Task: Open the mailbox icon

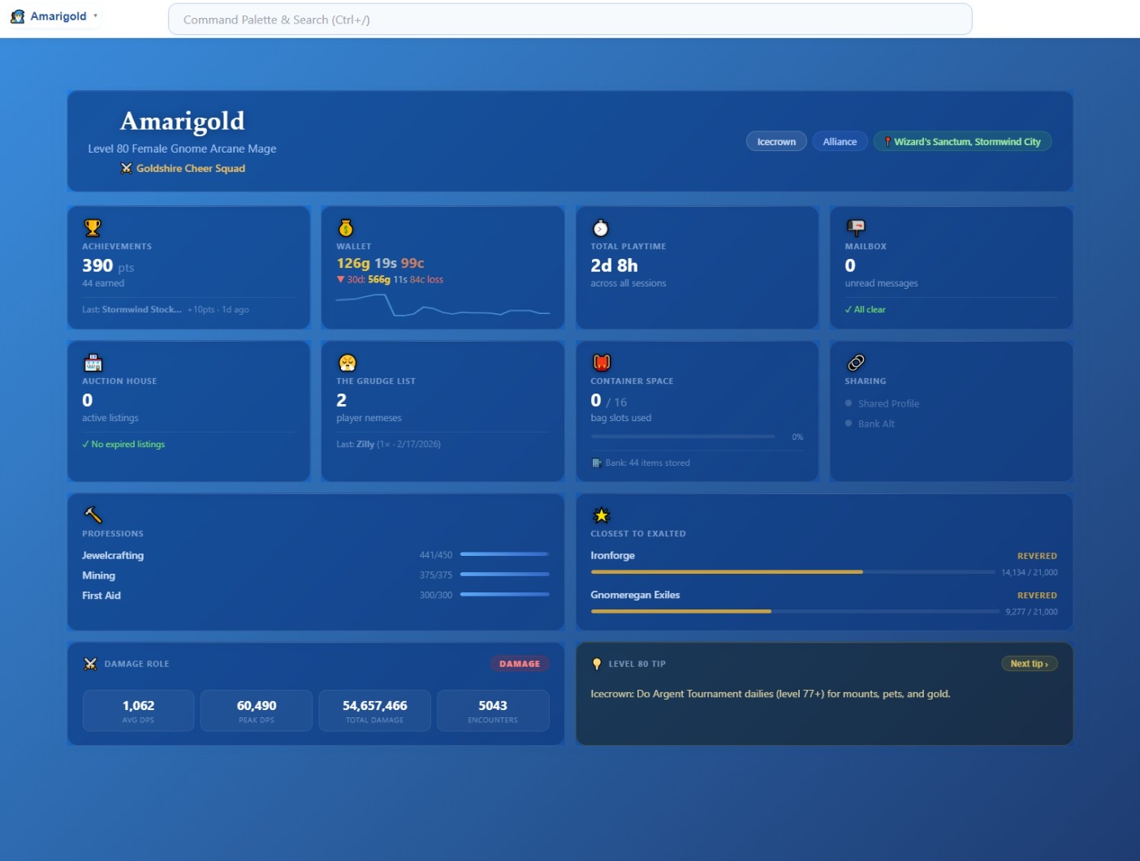Action: pyautogui.click(x=854, y=227)
